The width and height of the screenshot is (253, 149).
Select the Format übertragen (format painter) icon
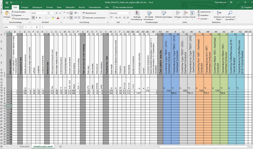[x=13, y=19]
